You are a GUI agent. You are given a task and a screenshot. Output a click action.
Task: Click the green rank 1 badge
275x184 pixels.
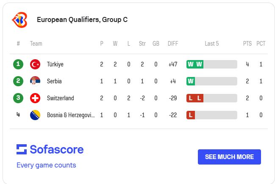click(18, 64)
